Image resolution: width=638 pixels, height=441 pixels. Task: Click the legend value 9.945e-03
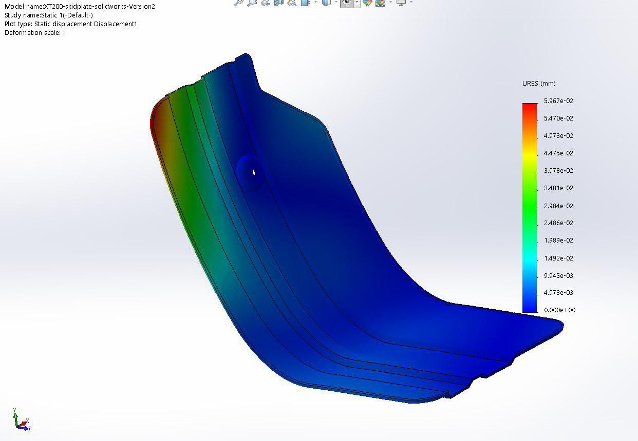(x=558, y=276)
